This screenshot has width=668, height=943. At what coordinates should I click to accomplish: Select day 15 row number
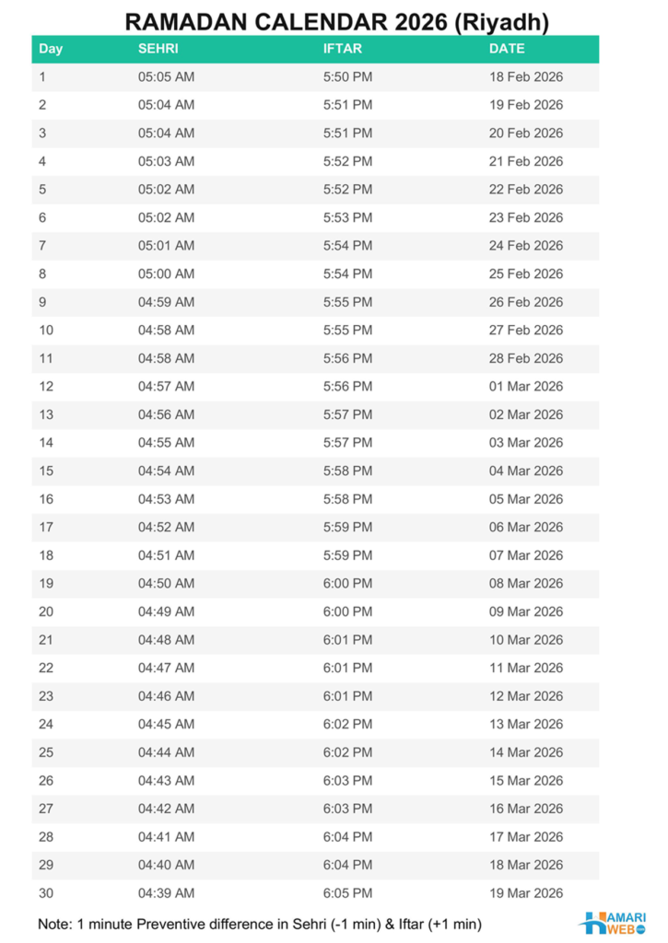tap(46, 471)
